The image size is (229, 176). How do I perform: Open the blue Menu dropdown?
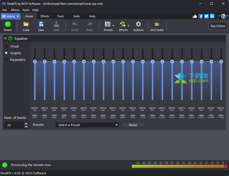tap(10, 16)
